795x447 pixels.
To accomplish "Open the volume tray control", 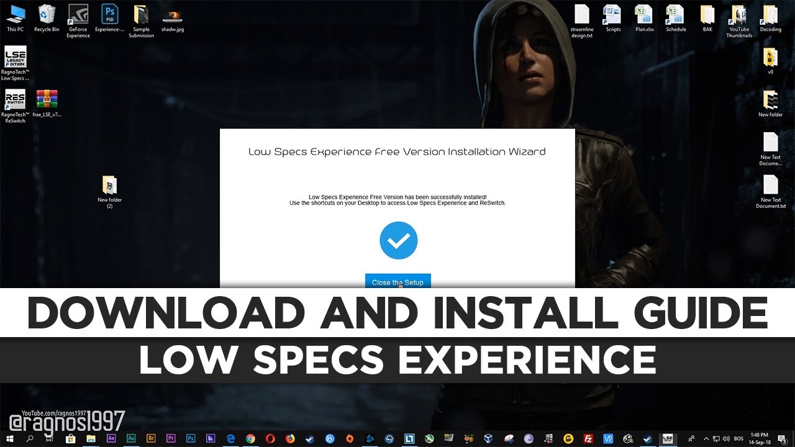I will click(x=725, y=438).
